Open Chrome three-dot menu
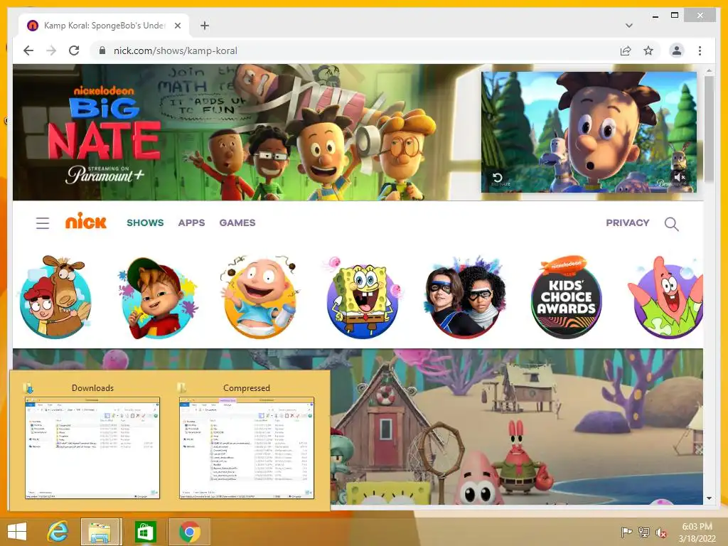The image size is (728, 546). [700, 50]
